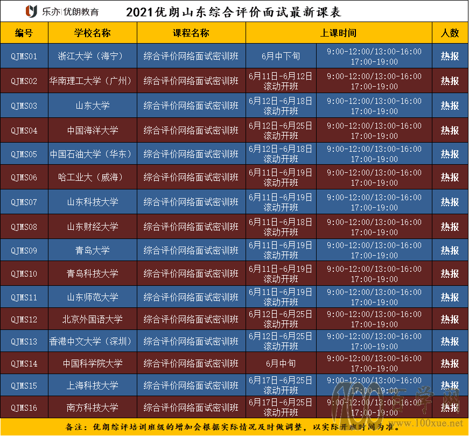Select the date cell 6月中旬
Screen dimensions: 469x436
click(281, 364)
